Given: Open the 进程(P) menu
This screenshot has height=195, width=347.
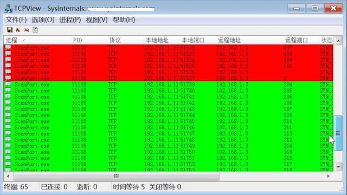Looking at the screenshot, I should coord(70,19).
